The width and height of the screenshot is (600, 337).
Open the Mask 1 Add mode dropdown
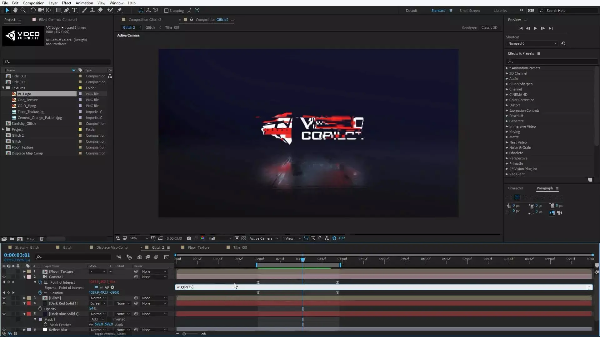click(97, 320)
